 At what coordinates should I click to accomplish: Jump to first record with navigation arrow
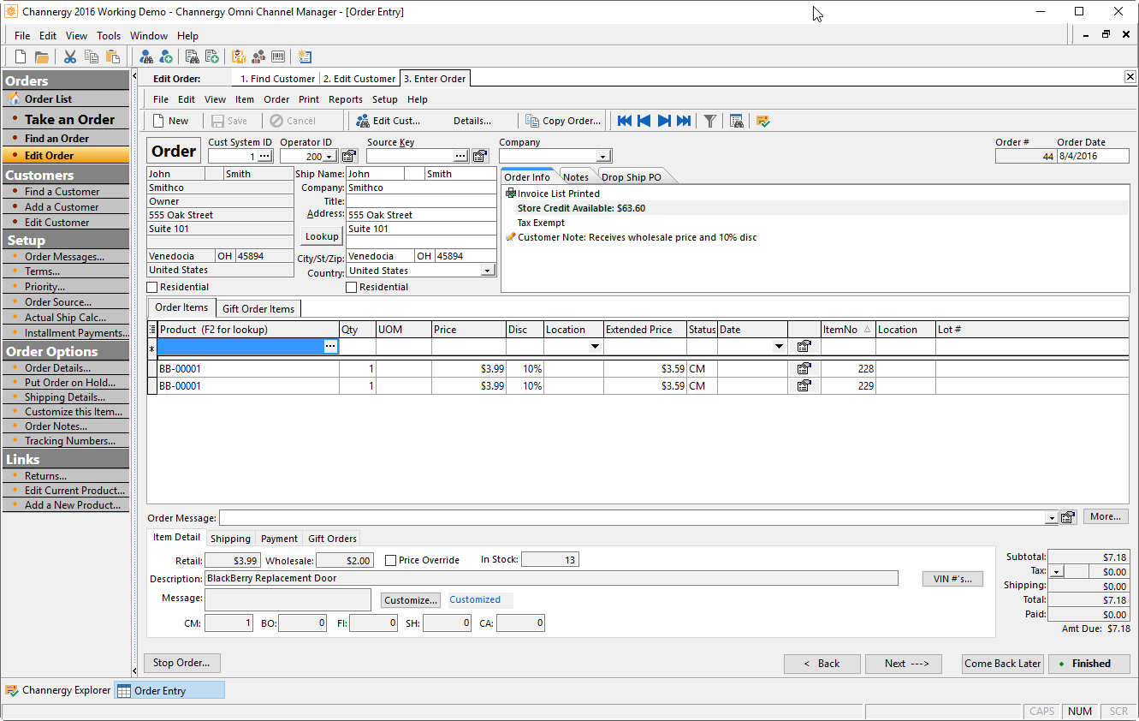pos(625,121)
